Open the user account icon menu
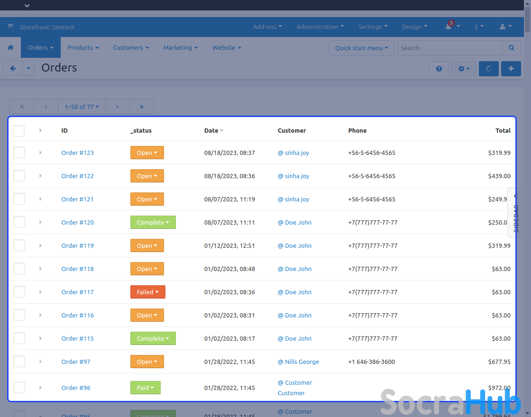Viewport: 531px width, 417px height. coord(505,27)
